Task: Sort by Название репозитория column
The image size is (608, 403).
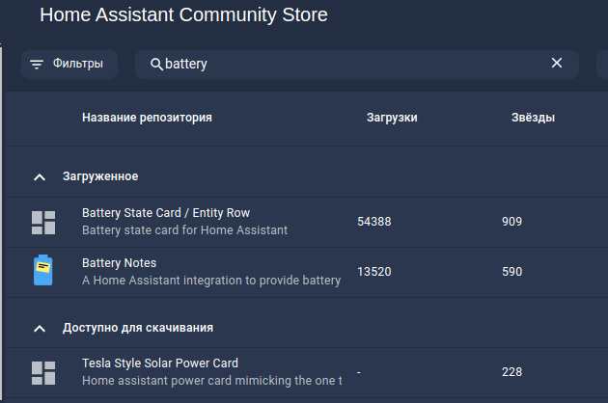Action: [147, 118]
